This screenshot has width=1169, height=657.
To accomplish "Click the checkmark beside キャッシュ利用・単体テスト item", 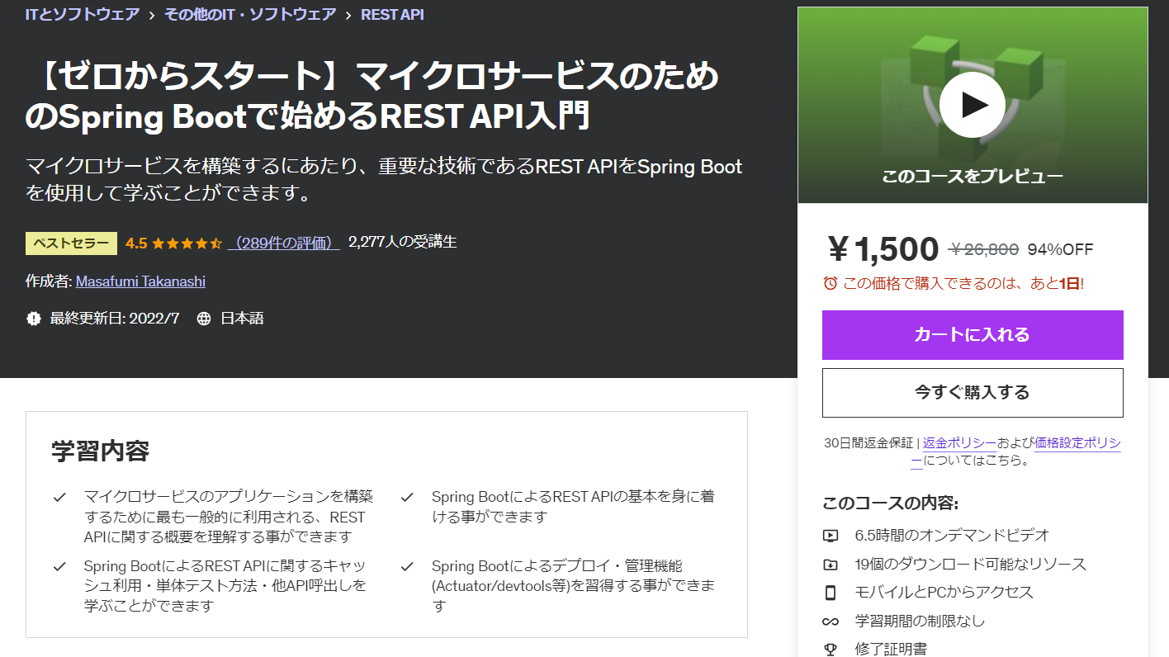I will click(x=59, y=566).
